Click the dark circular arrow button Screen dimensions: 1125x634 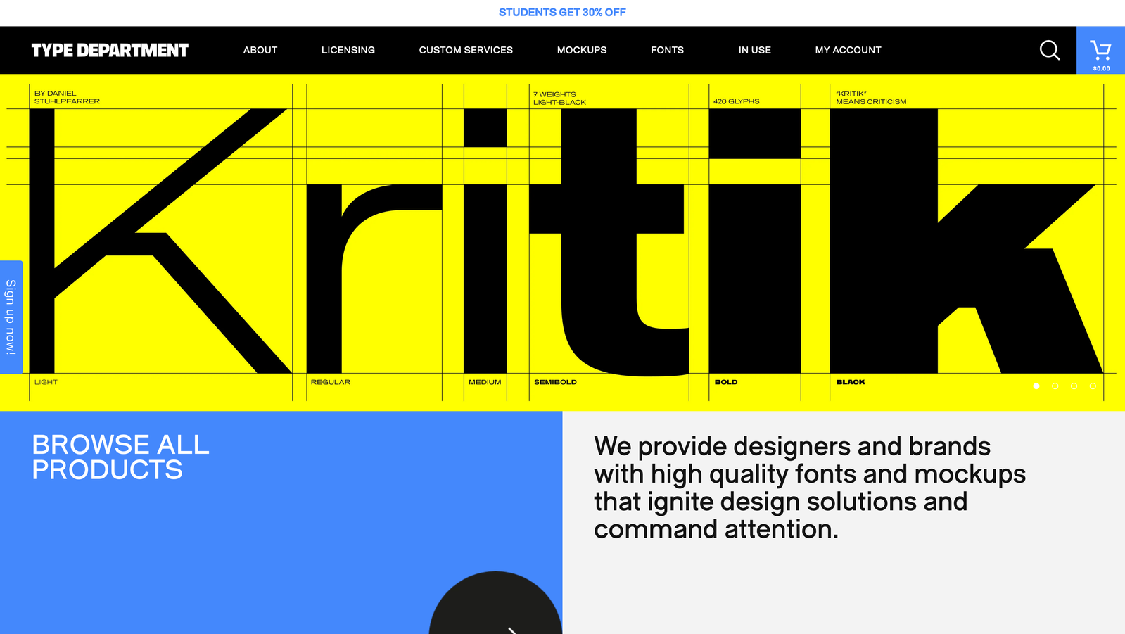495,603
